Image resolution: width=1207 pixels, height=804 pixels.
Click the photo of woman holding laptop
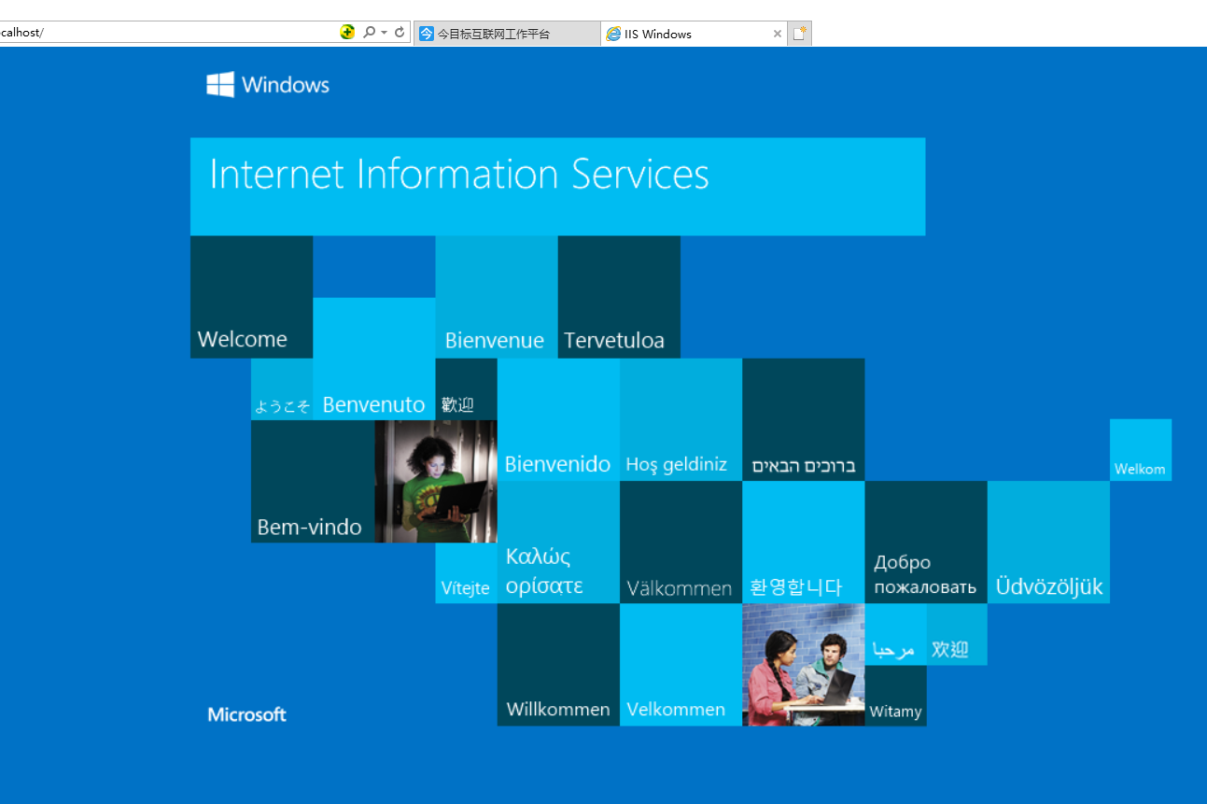coord(435,481)
